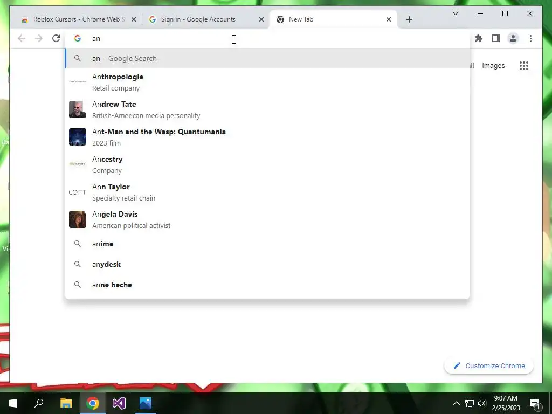Open Chrome three-dot menu
This screenshot has height=414, width=552.
tap(530, 38)
